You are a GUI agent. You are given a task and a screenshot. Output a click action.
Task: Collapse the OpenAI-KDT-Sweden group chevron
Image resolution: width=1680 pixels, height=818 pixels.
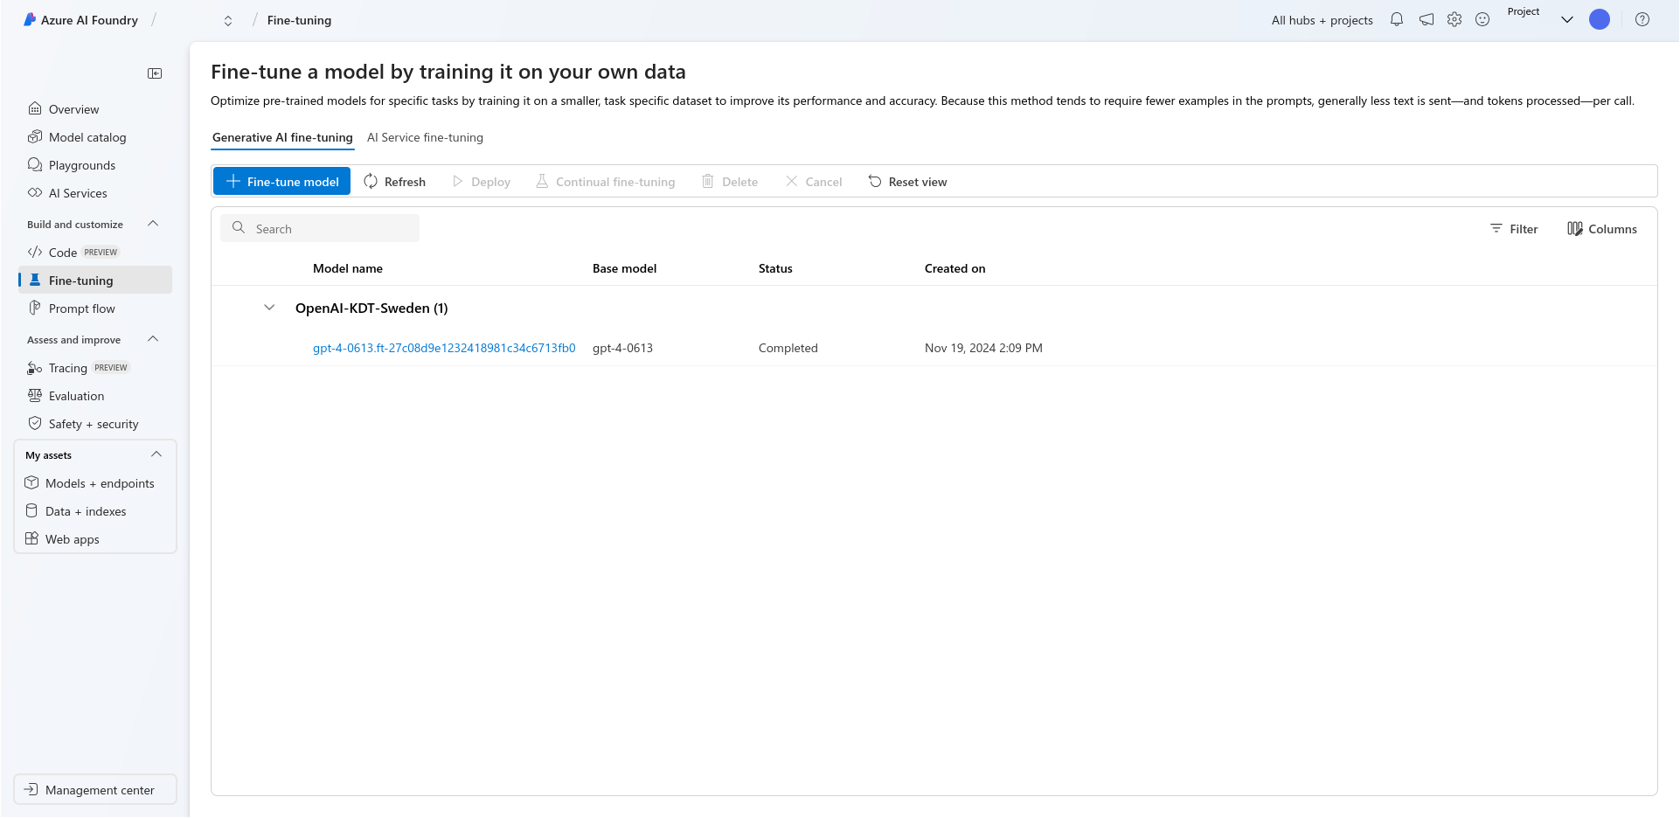(x=269, y=308)
